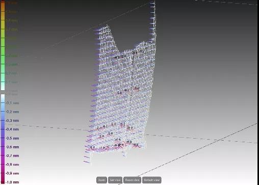Select the -0.2 mm legend label
The height and width of the screenshot is (185, 259).
tap(12, 112)
